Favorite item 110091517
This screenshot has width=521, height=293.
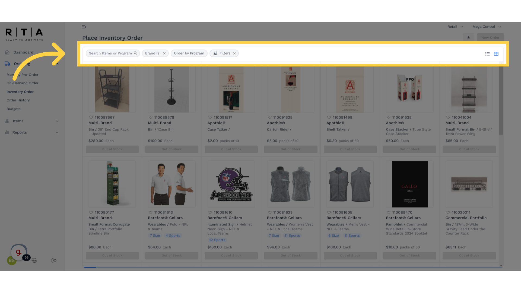pyautogui.click(x=210, y=117)
